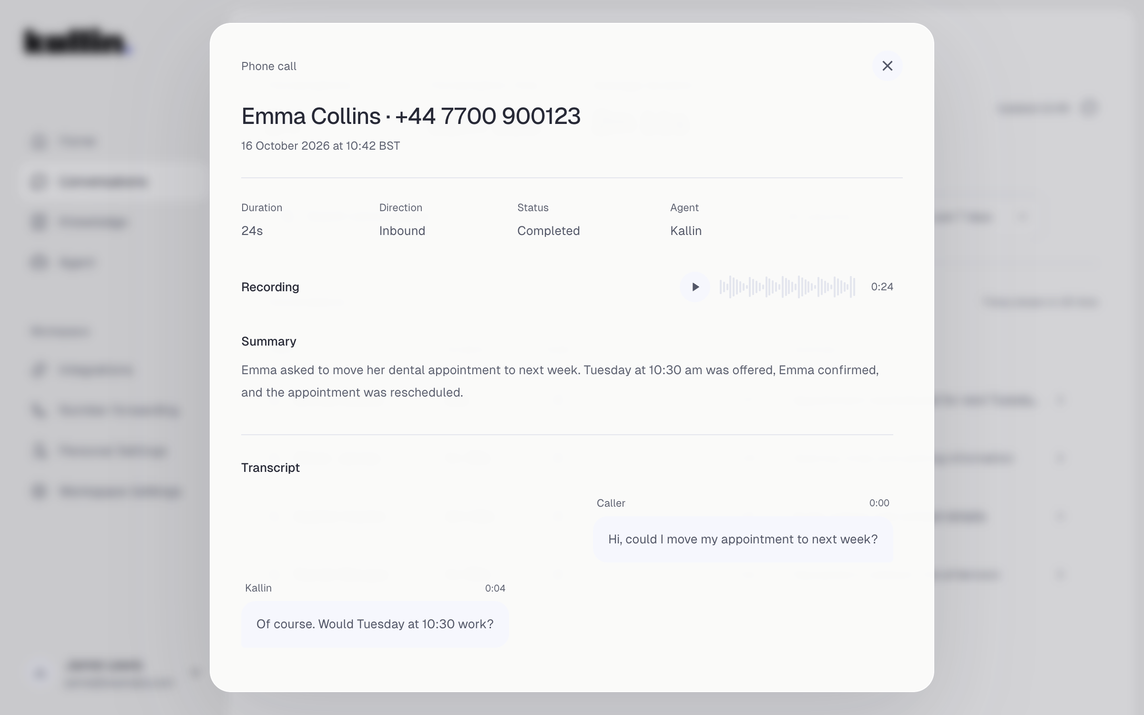Click the 0:04 Kallin timestamp

point(495,588)
